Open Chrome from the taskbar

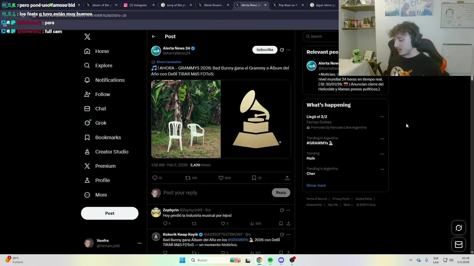point(259,260)
